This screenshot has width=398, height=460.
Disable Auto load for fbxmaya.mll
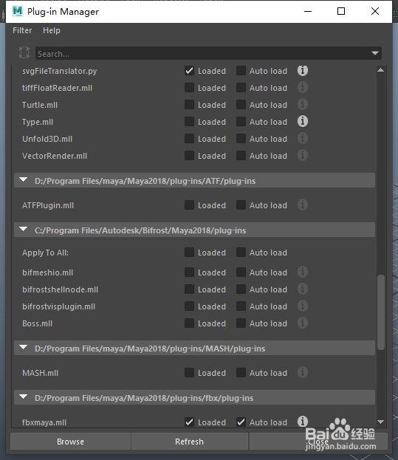pyautogui.click(x=241, y=422)
